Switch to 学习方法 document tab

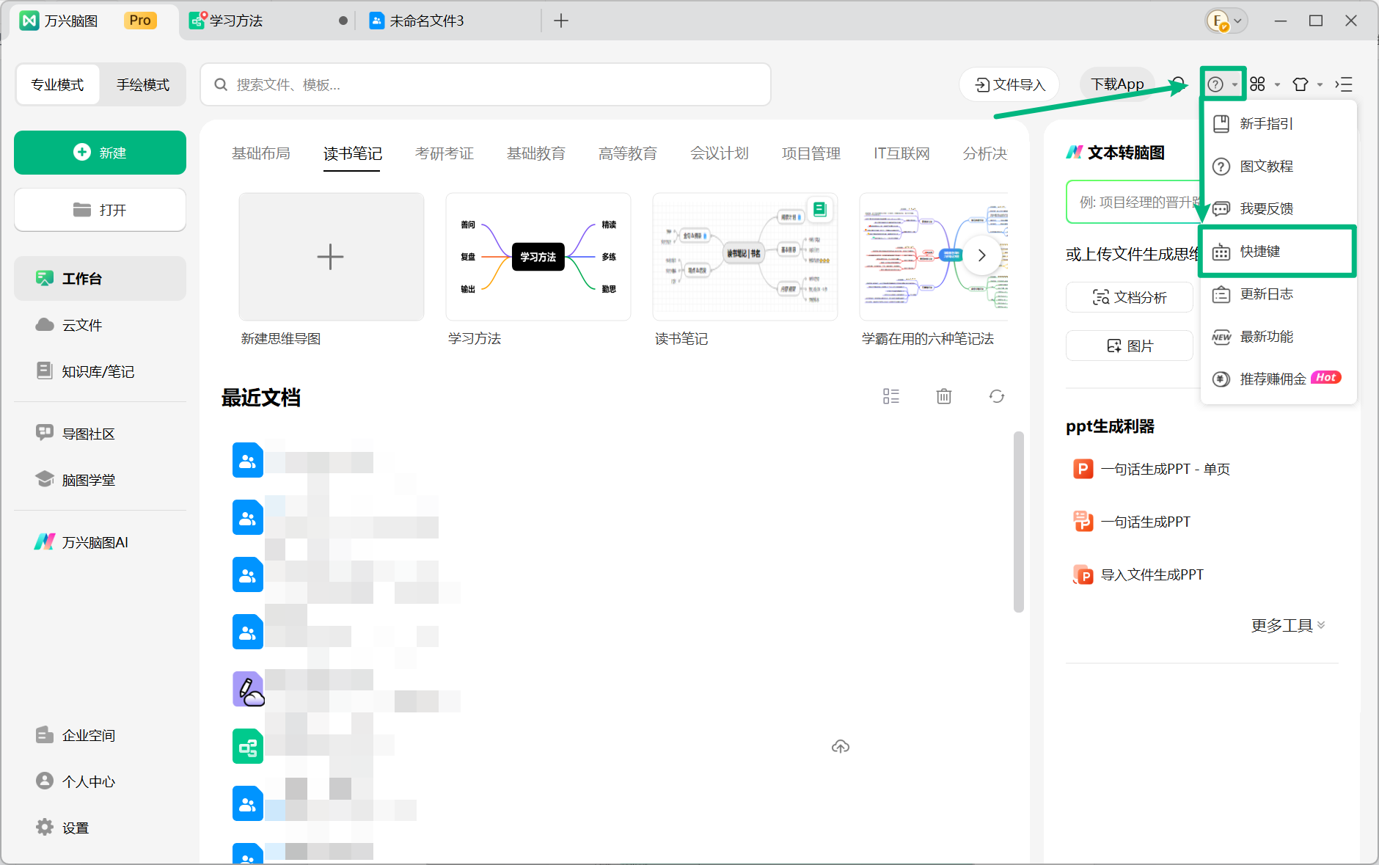[x=268, y=21]
